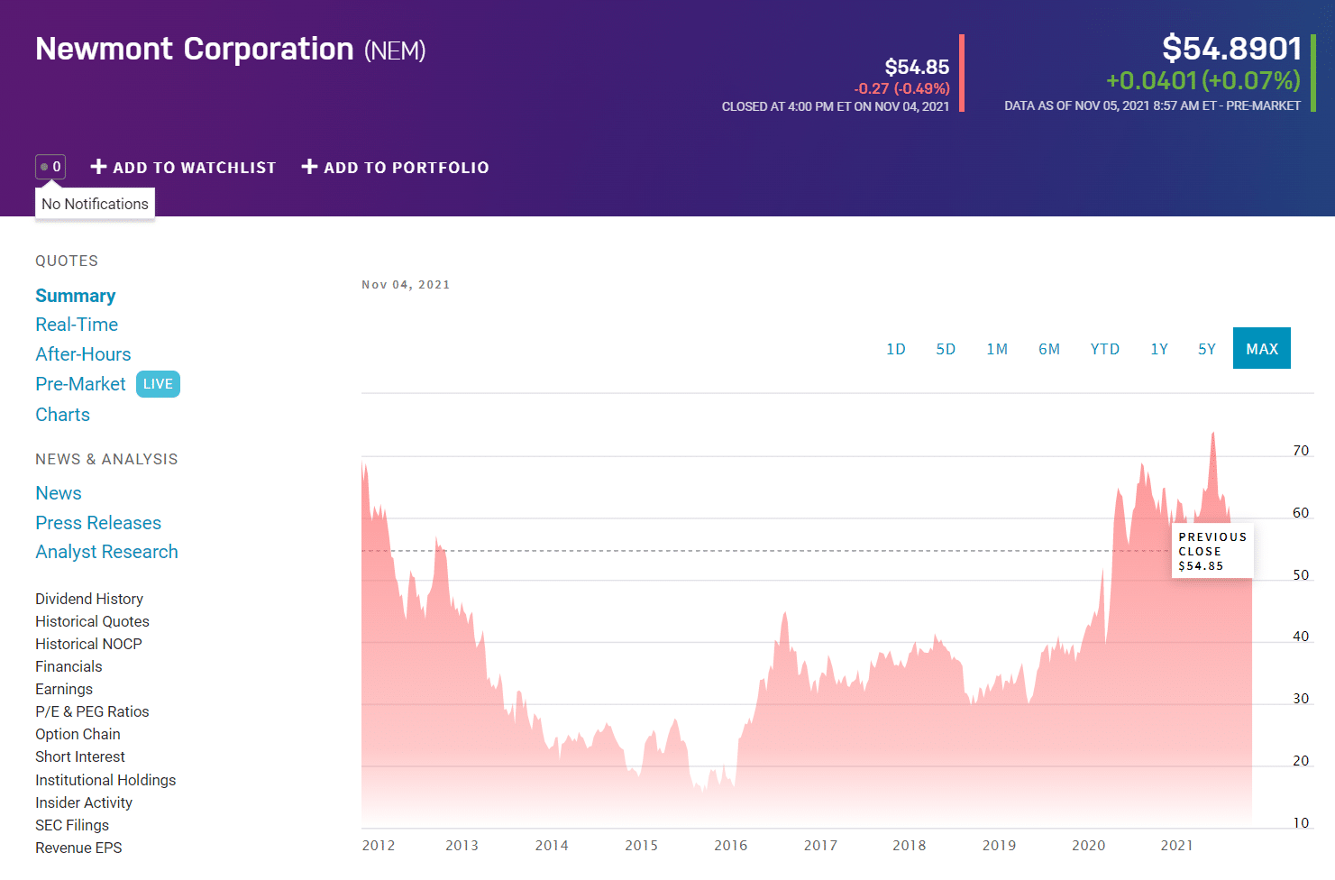Click the pre-market price $54.8901
This screenshot has width=1335, height=880.
pyautogui.click(x=1231, y=48)
